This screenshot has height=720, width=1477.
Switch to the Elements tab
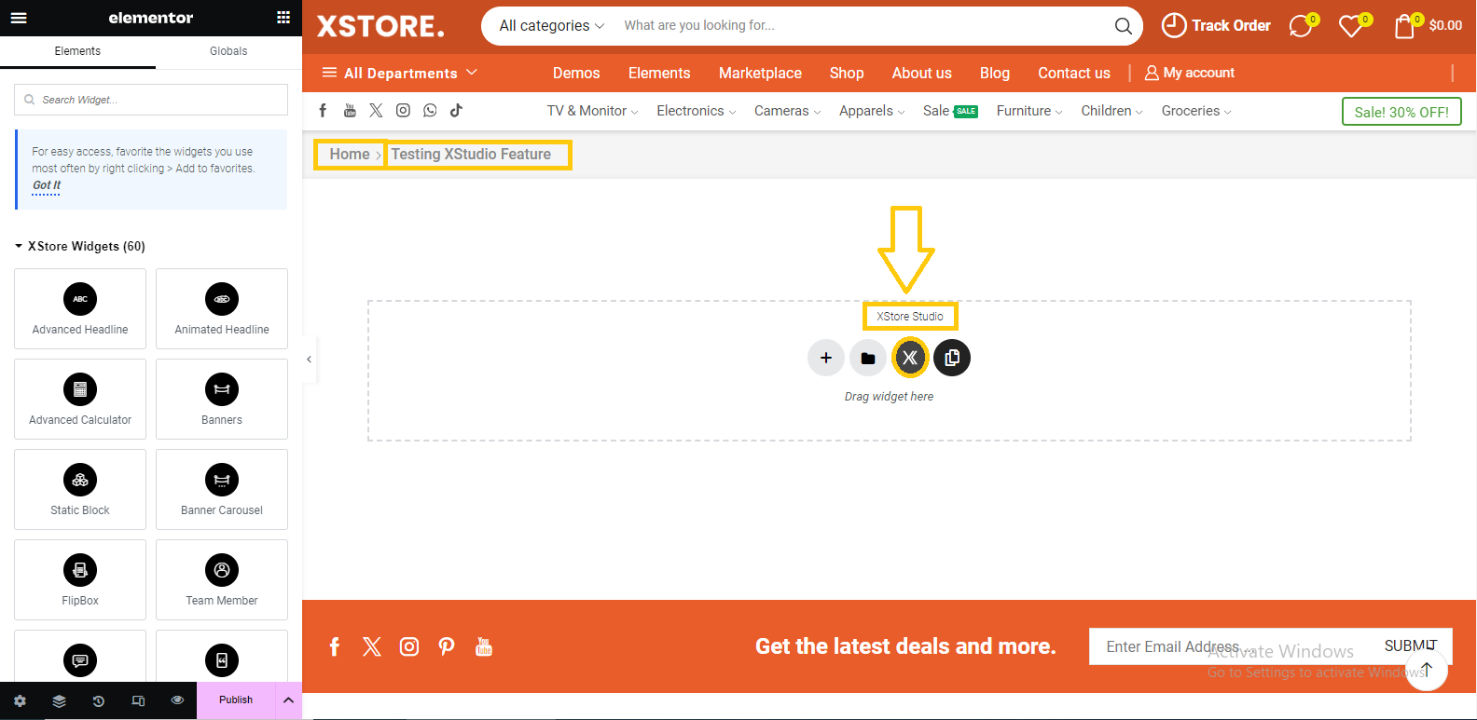[x=77, y=51]
